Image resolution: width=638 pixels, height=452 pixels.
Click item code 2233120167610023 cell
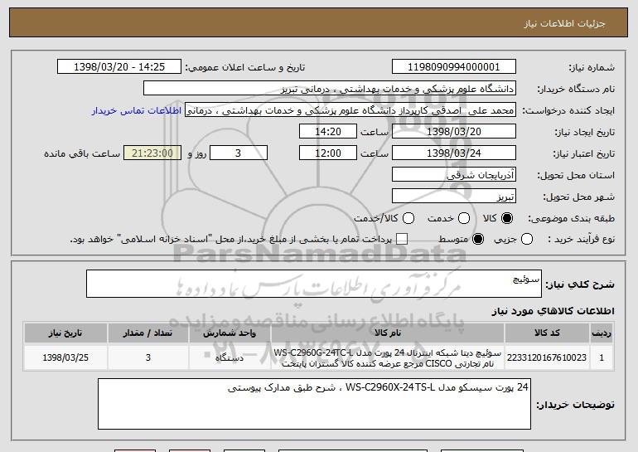(x=547, y=357)
